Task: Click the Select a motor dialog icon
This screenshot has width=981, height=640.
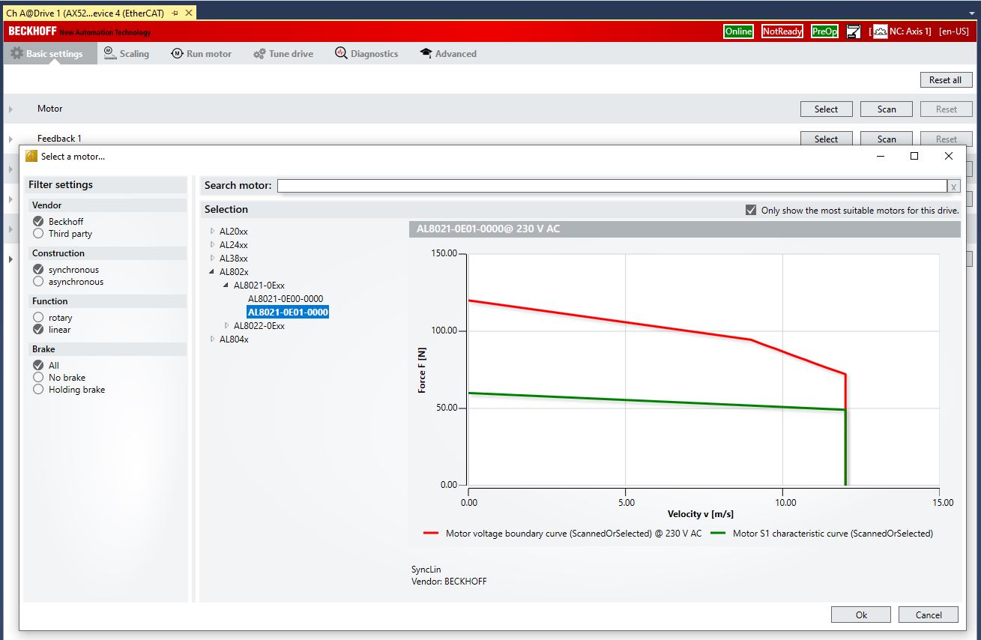Action: 31,156
